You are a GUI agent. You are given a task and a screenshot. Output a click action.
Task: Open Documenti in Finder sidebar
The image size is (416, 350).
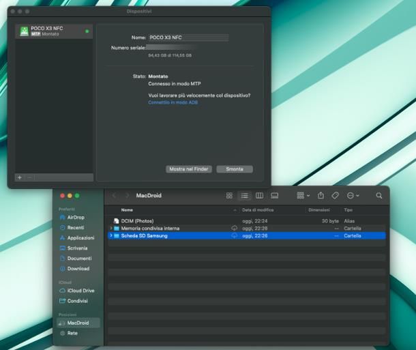coord(79,259)
